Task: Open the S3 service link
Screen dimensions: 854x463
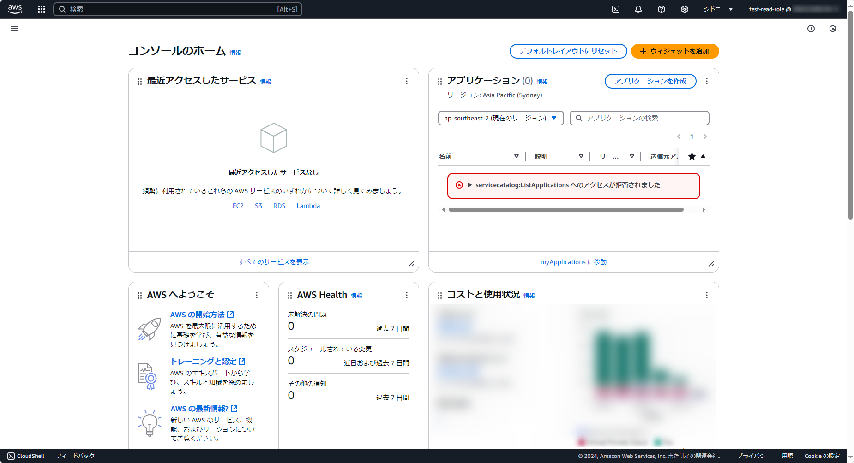Action: [x=259, y=206]
